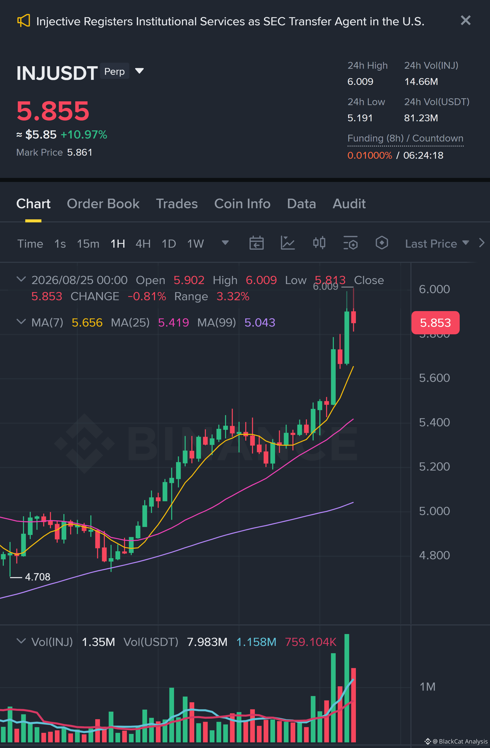Tap the MA(25) value 5.419
This screenshot has width=490, height=748.
173,322
